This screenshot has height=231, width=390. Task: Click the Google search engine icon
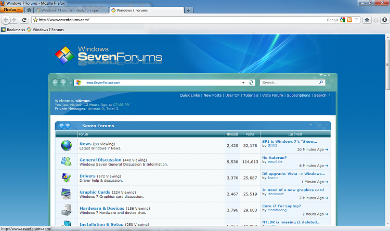(343, 20)
